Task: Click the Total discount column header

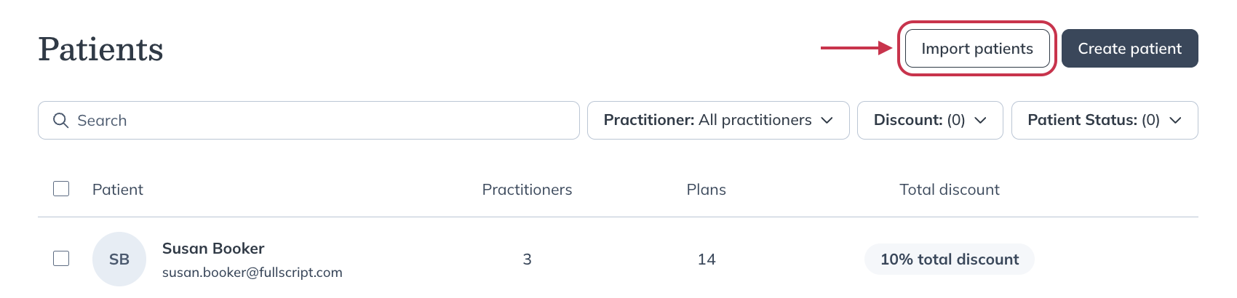Action: [950, 190]
